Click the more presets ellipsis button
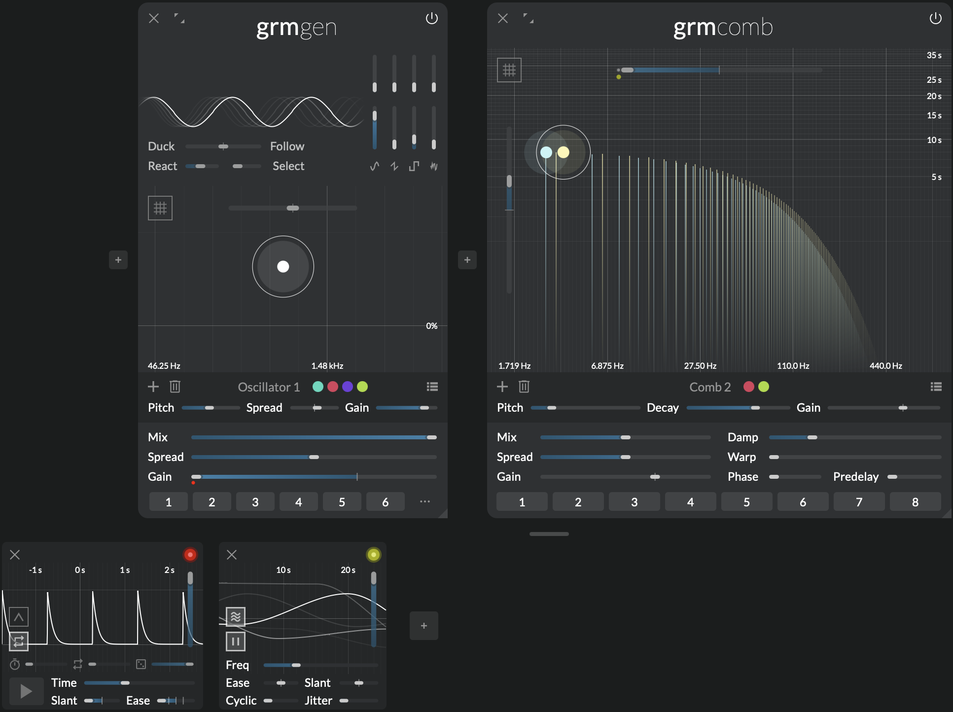 (x=424, y=501)
